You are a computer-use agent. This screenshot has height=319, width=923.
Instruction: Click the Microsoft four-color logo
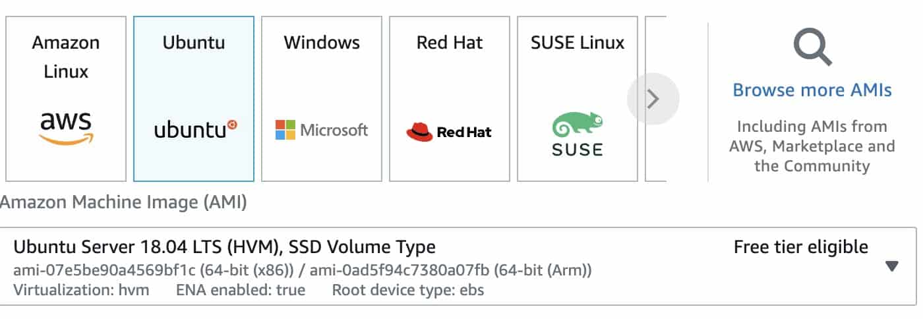click(286, 130)
